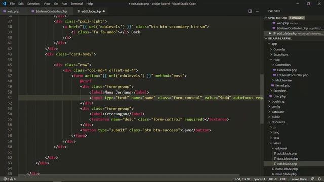Change file encoding UTF-8

pyautogui.click(x=272, y=179)
